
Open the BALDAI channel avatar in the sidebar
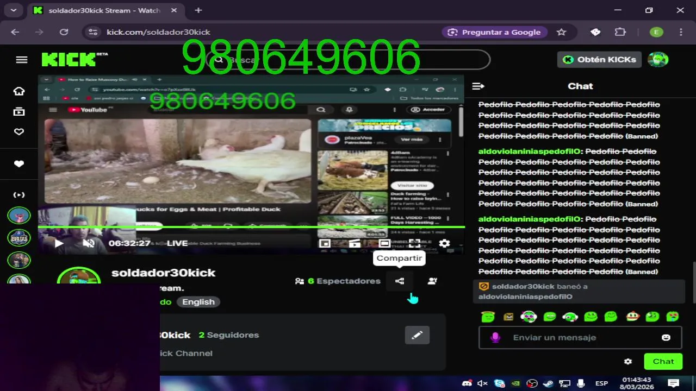[19, 238]
